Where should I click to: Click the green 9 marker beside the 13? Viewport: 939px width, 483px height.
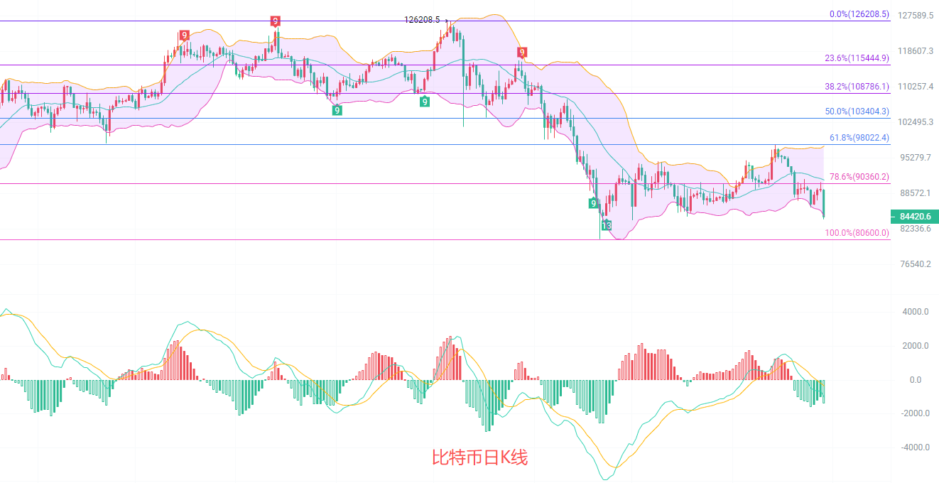[x=593, y=204]
